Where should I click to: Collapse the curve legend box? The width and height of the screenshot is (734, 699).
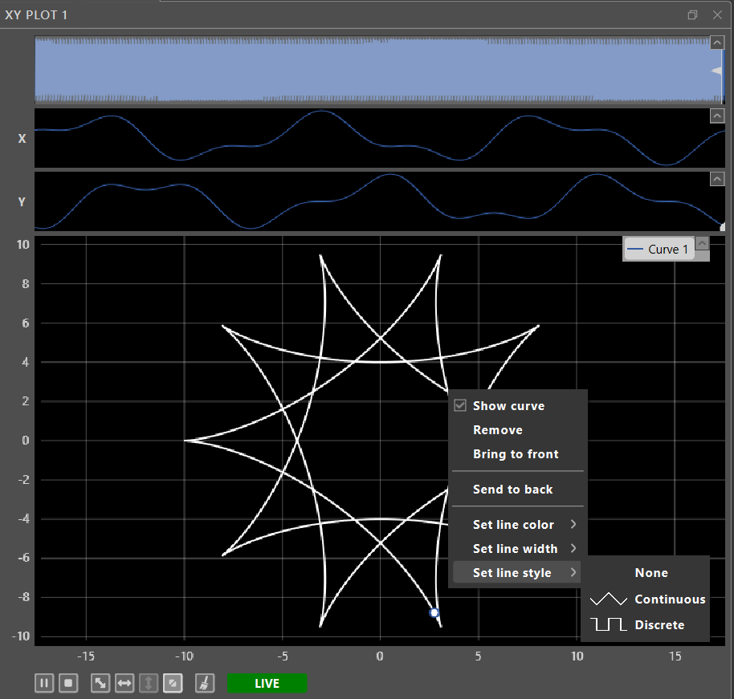[702, 243]
